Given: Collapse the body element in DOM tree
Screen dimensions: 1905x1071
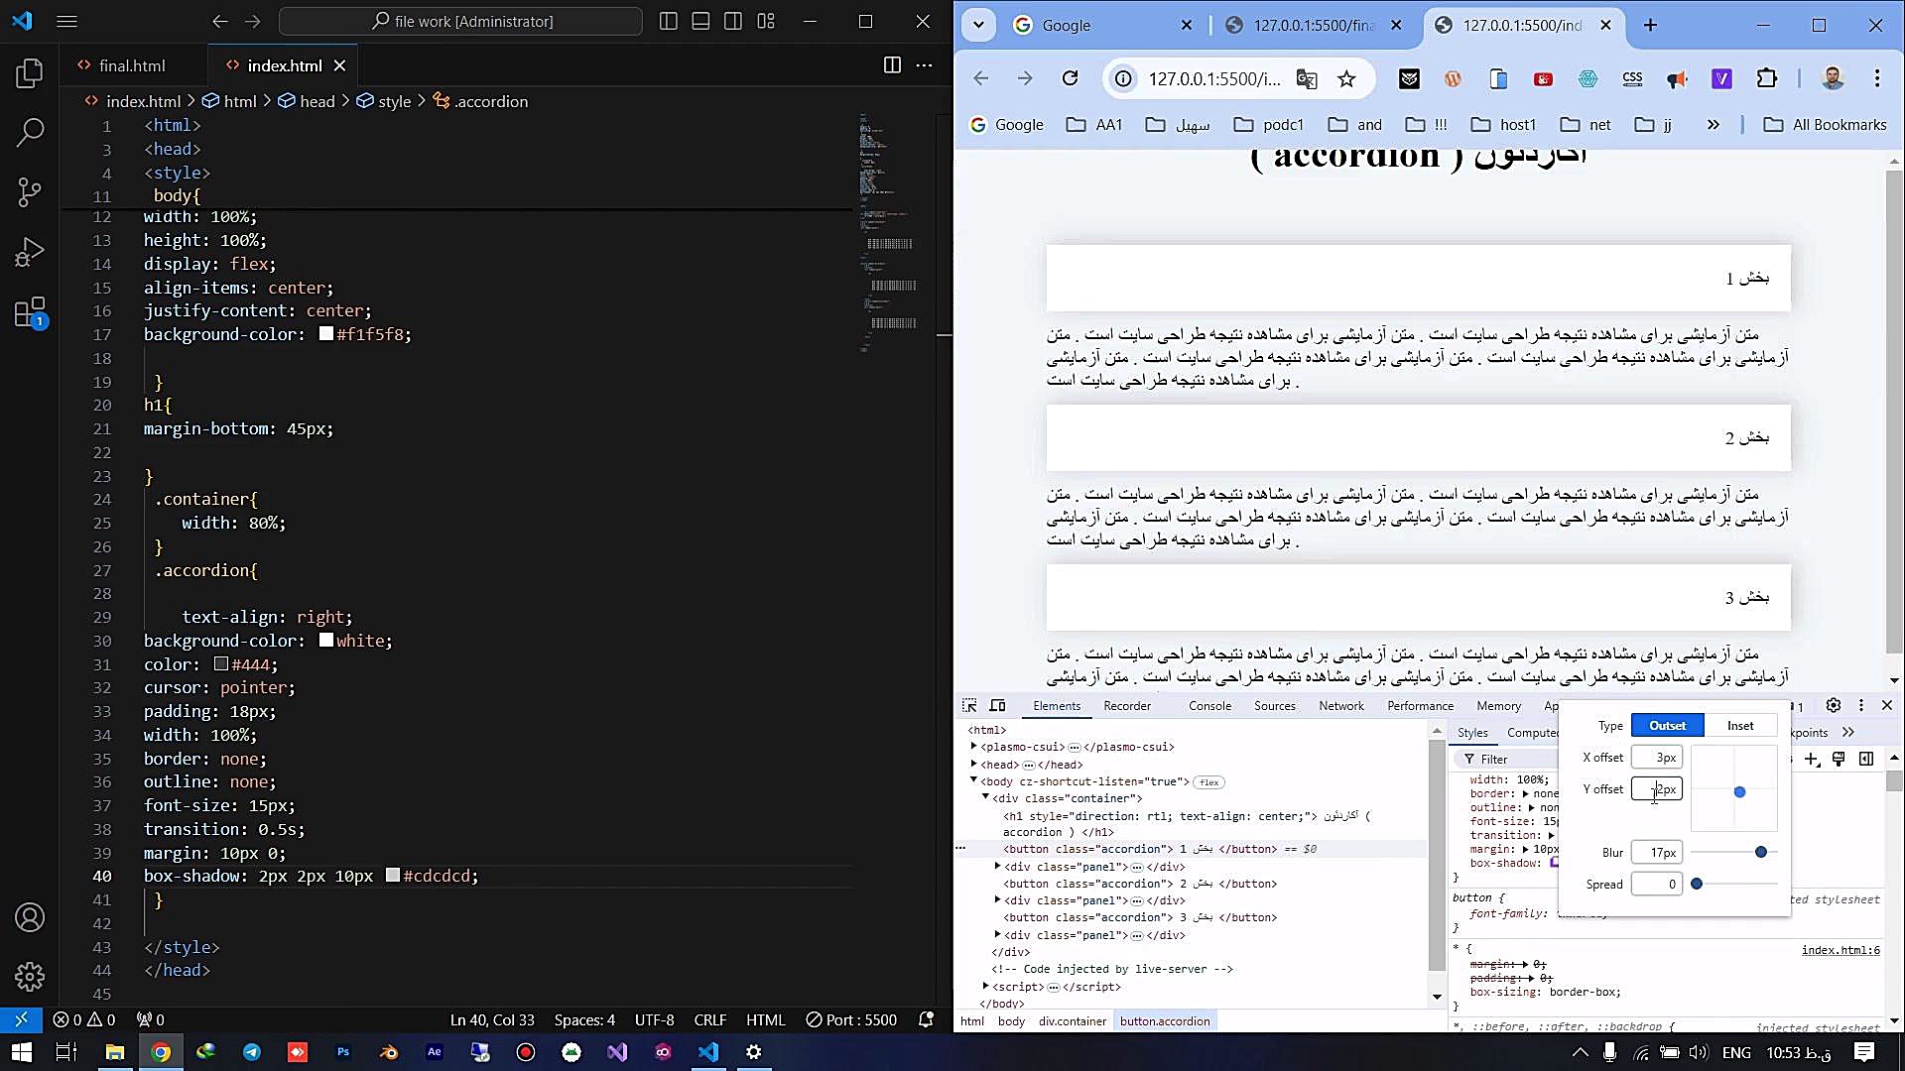Looking at the screenshot, I should [x=974, y=780].
